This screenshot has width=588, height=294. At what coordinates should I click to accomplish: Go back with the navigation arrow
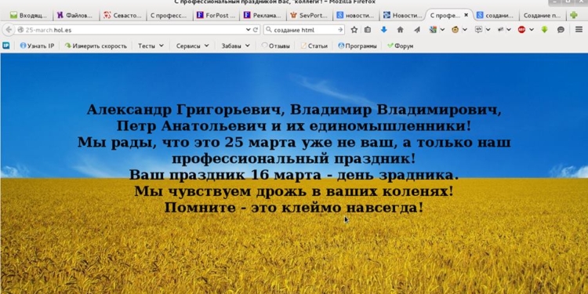[9, 30]
